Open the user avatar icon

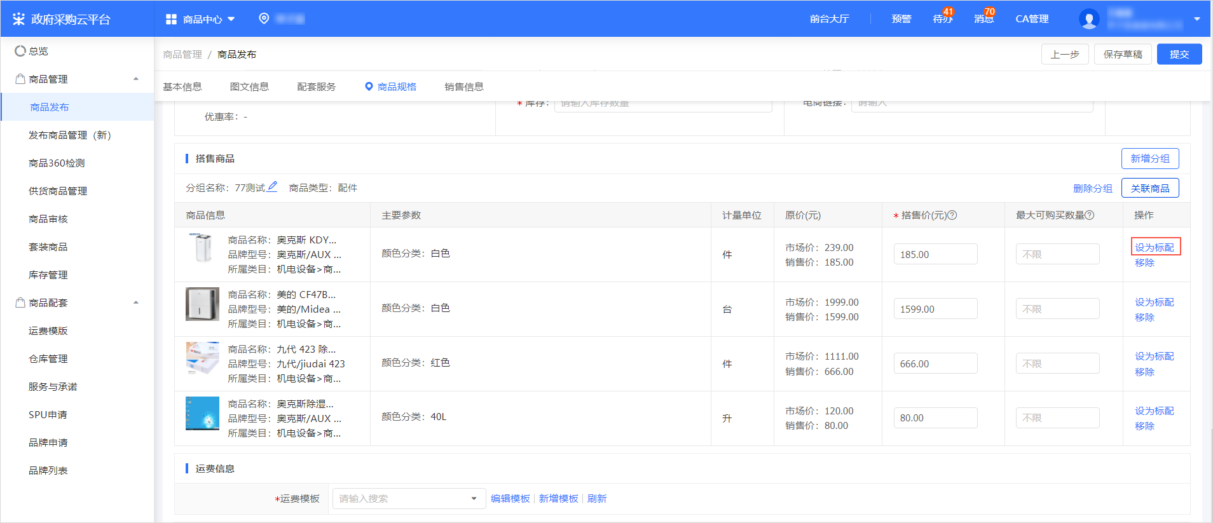point(1089,19)
